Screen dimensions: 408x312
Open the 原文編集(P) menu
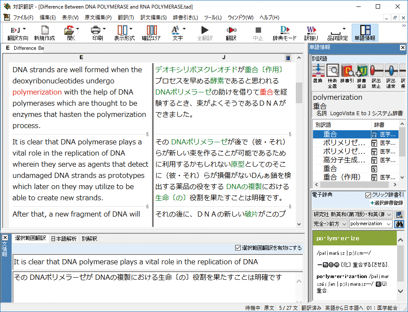pyautogui.click(x=98, y=18)
